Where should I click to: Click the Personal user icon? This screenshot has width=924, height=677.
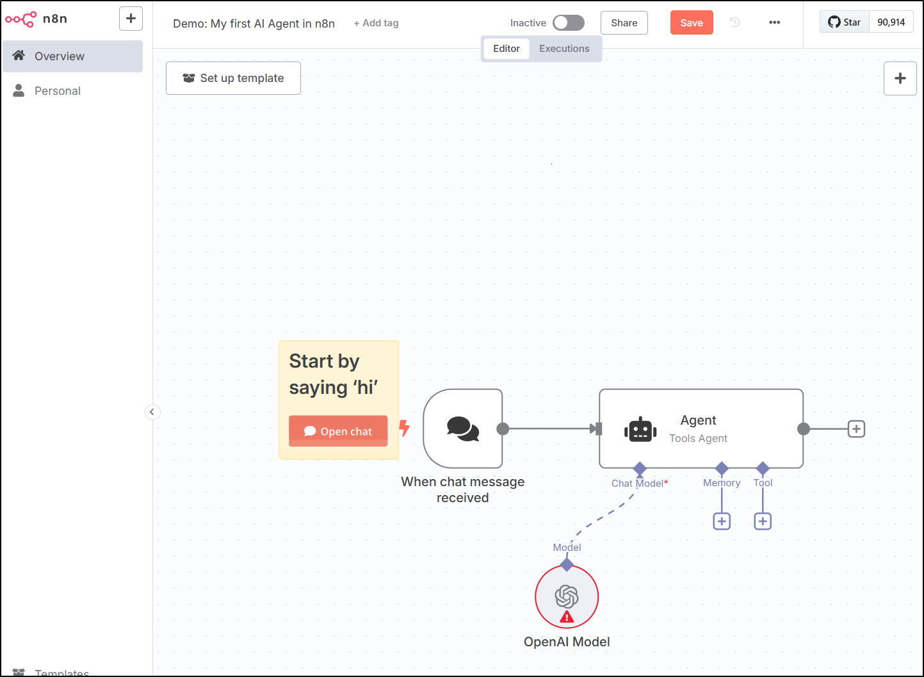click(x=19, y=90)
